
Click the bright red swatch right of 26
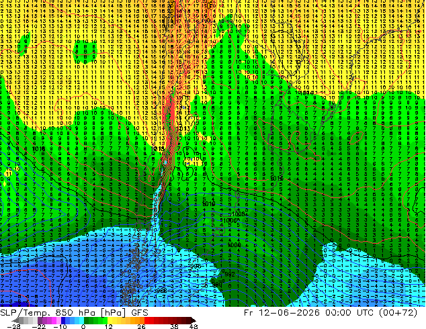[x=146, y=320]
